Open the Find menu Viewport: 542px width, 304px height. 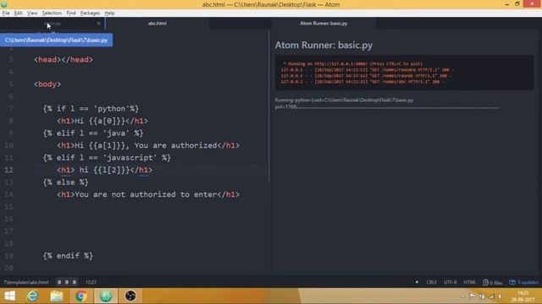tap(71, 14)
